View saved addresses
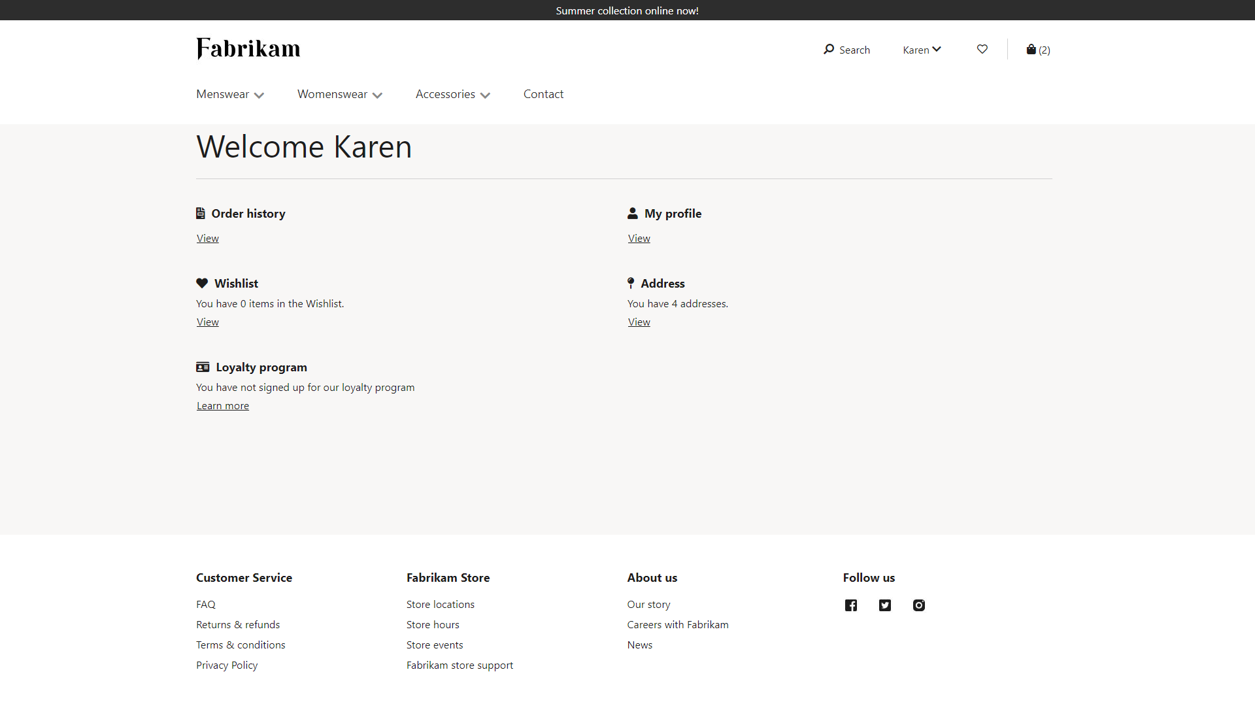This screenshot has height=706, width=1255. pyautogui.click(x=638, y=321)
